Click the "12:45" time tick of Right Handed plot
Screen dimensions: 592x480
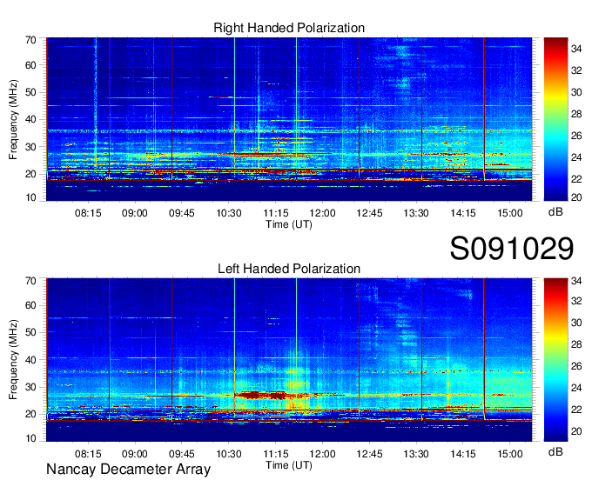370,213
